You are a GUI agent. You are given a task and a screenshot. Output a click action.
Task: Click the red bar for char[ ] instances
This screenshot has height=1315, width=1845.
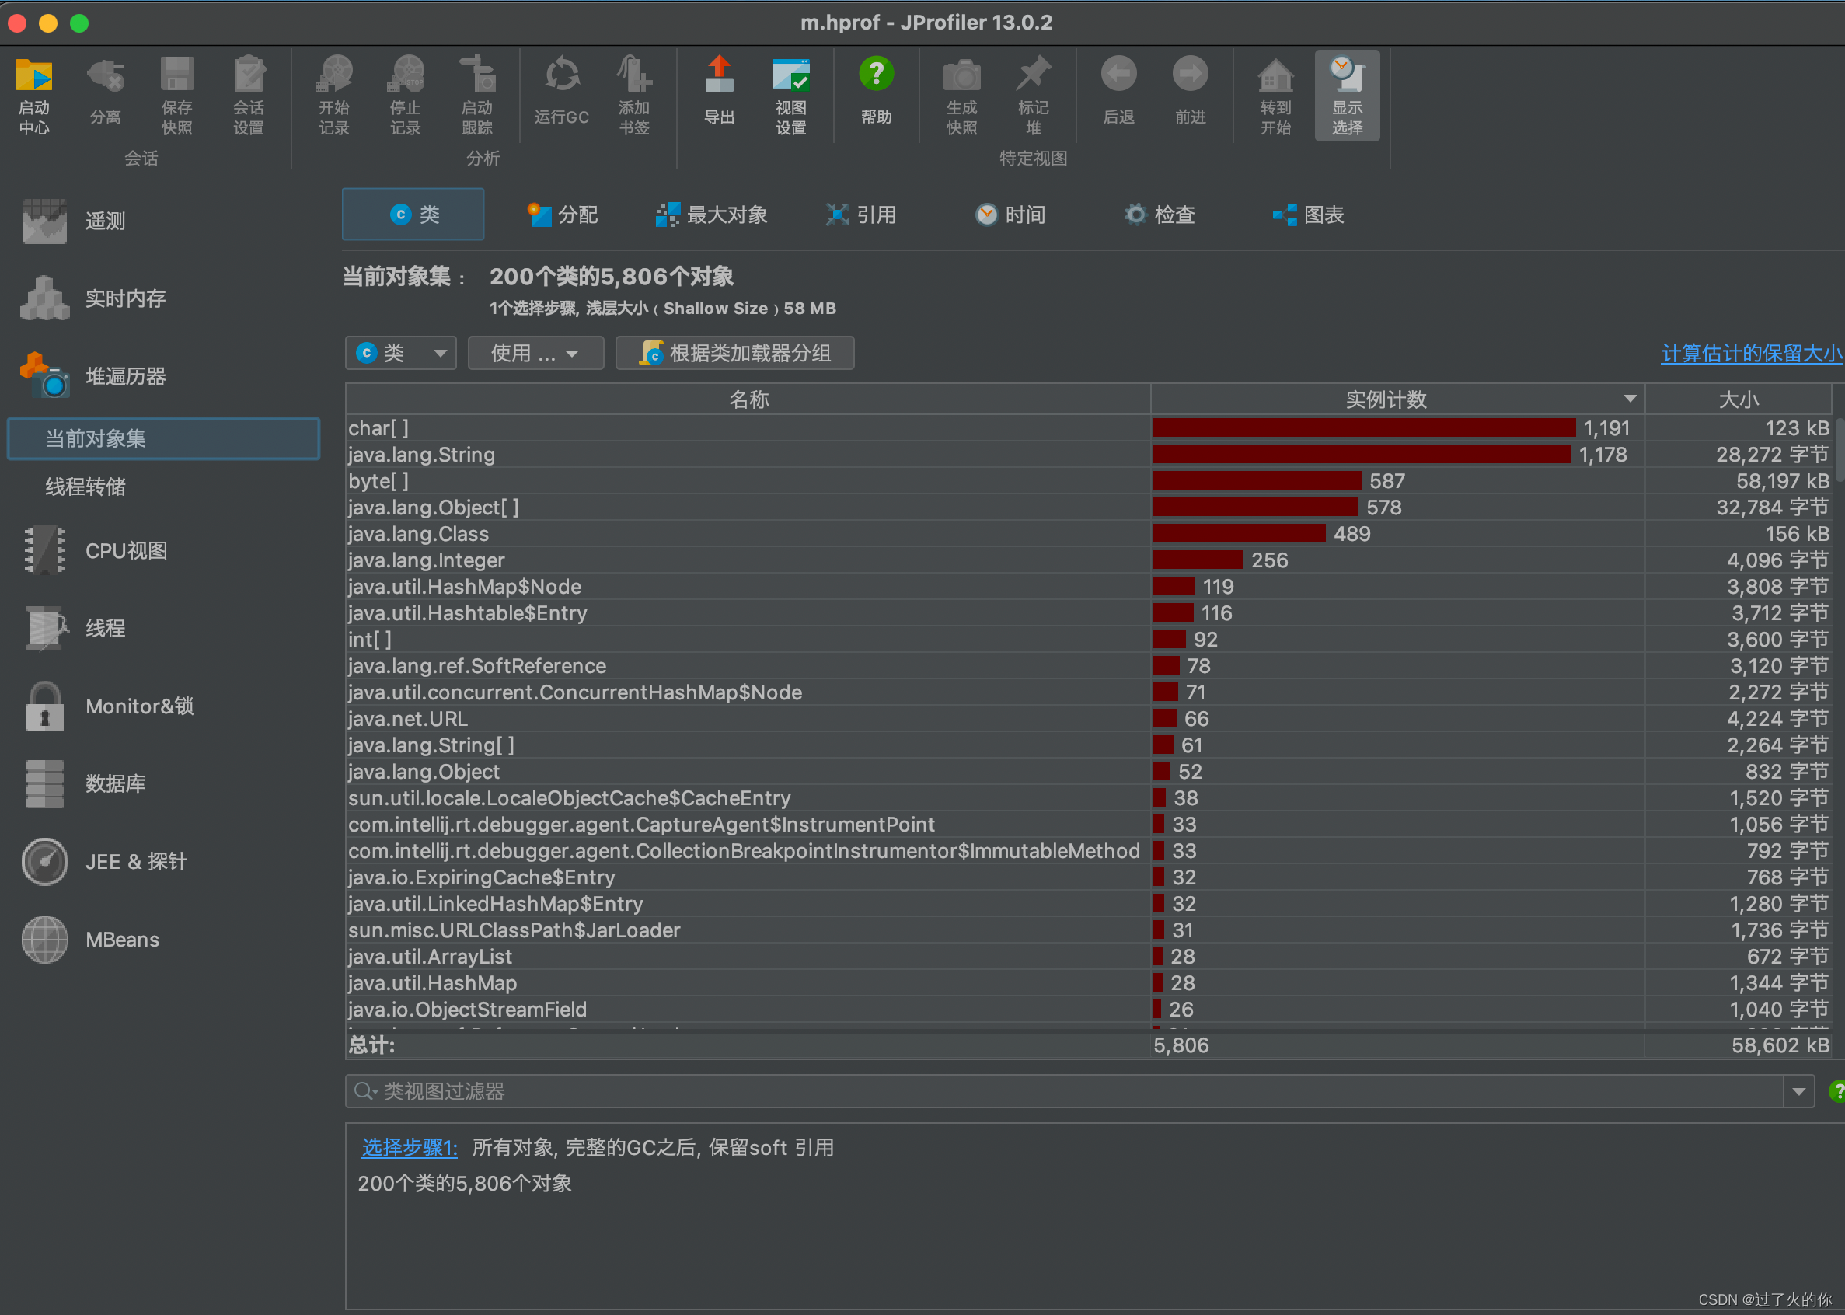click(1364, 428)
